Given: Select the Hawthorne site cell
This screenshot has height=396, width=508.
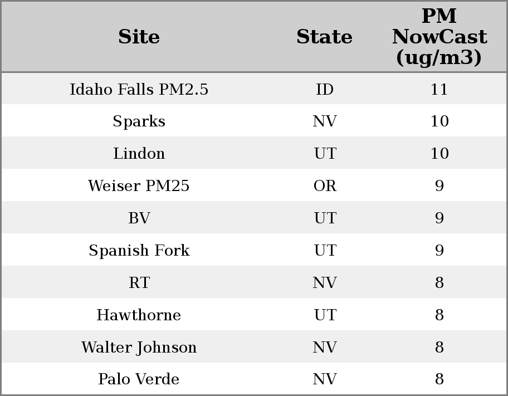Looking at the screenshot, I should (139, 315).
